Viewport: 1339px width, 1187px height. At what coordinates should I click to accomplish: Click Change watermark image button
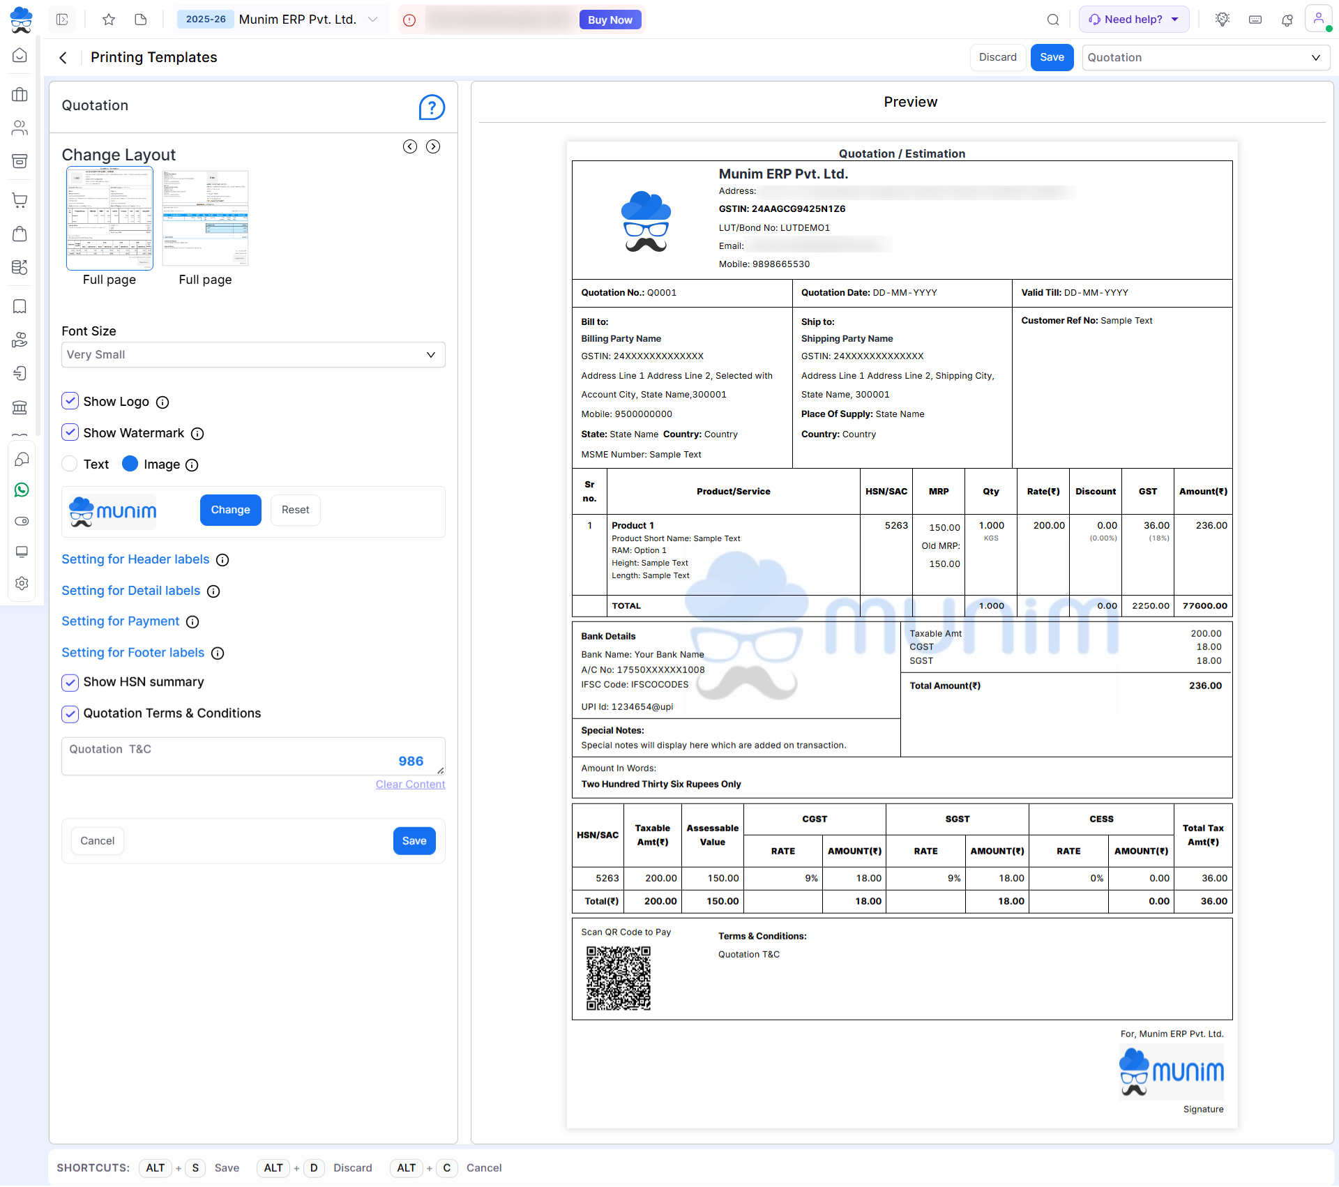(230, 510)
